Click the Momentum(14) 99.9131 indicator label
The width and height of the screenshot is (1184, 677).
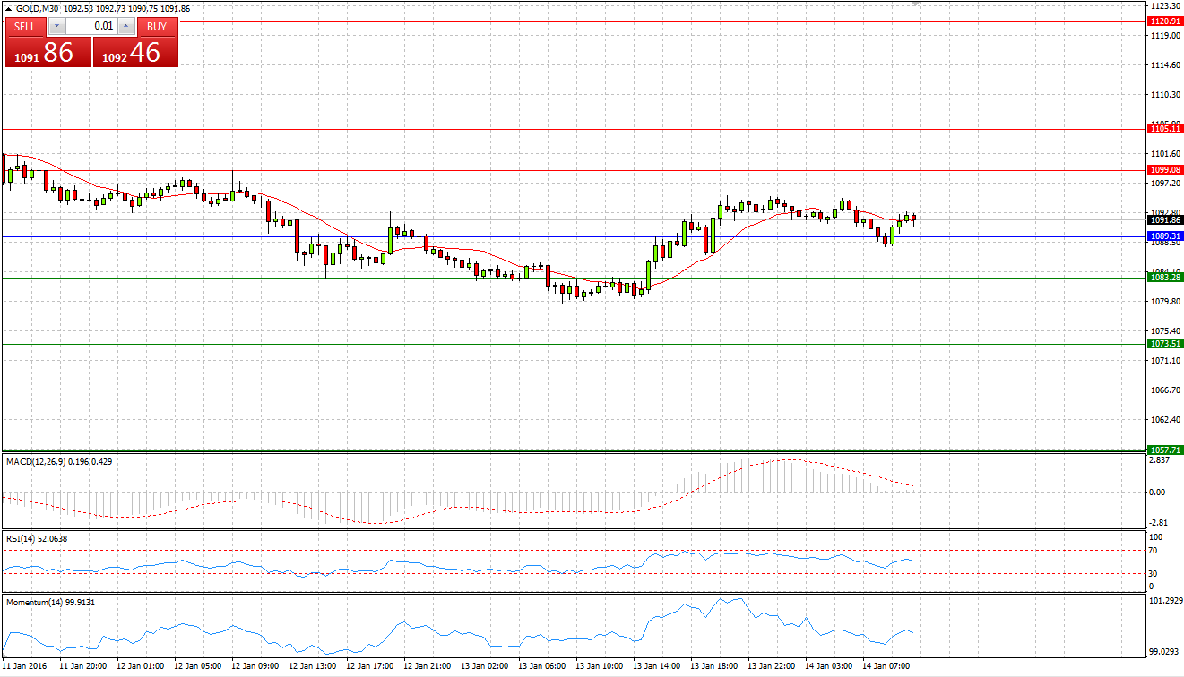pos(51,603)
